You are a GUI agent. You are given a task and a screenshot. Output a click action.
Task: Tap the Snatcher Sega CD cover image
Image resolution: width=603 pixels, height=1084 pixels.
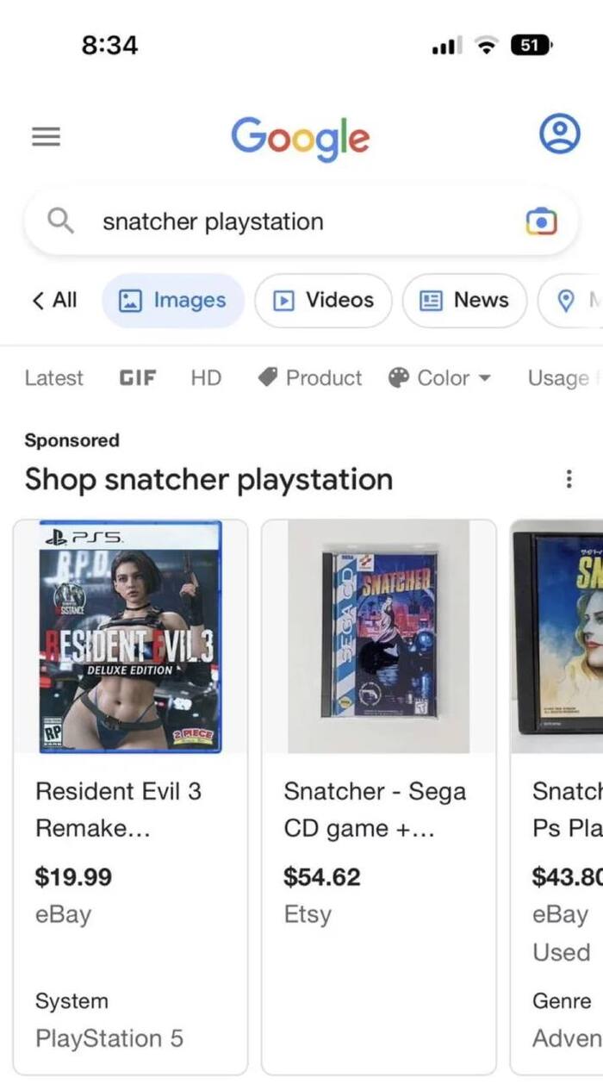pyautogui.click(x=379, y=636)
